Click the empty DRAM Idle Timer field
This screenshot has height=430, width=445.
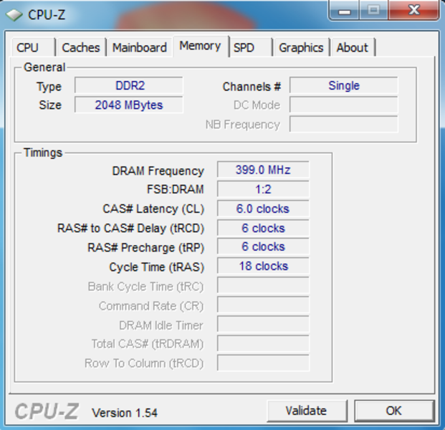pyautogui.click(x=263, y=324)
